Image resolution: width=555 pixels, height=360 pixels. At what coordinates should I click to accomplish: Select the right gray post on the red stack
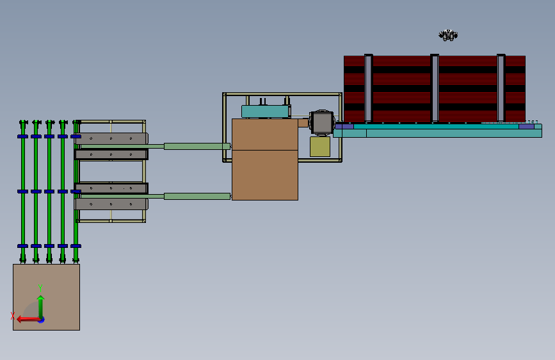501,88
